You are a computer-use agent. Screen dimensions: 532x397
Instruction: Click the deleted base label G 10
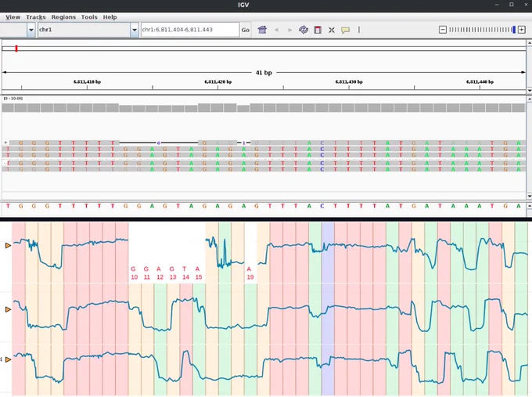point(134,273)
